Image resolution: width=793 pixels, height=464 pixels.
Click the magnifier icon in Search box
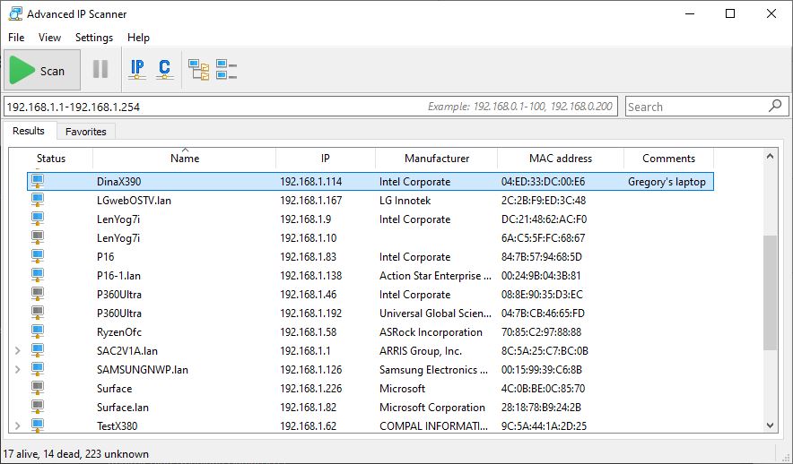pos(775,106)
